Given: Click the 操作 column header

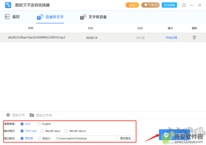Looking at the screenshot, I should point(170,28).
